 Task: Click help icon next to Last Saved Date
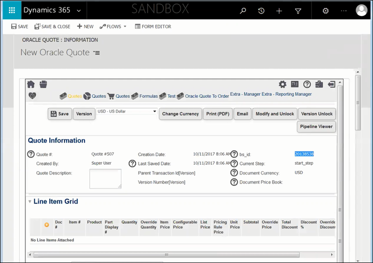click(132, 163)
